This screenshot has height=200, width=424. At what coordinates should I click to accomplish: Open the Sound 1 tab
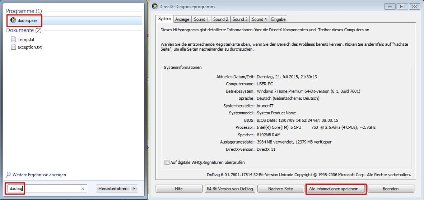point(201,19)
